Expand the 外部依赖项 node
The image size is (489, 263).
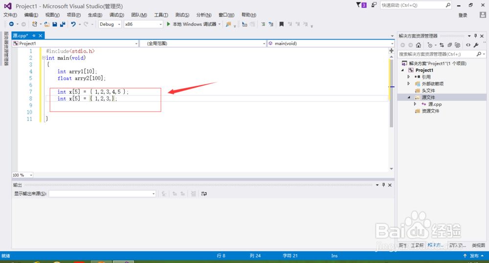click(408, 84)
